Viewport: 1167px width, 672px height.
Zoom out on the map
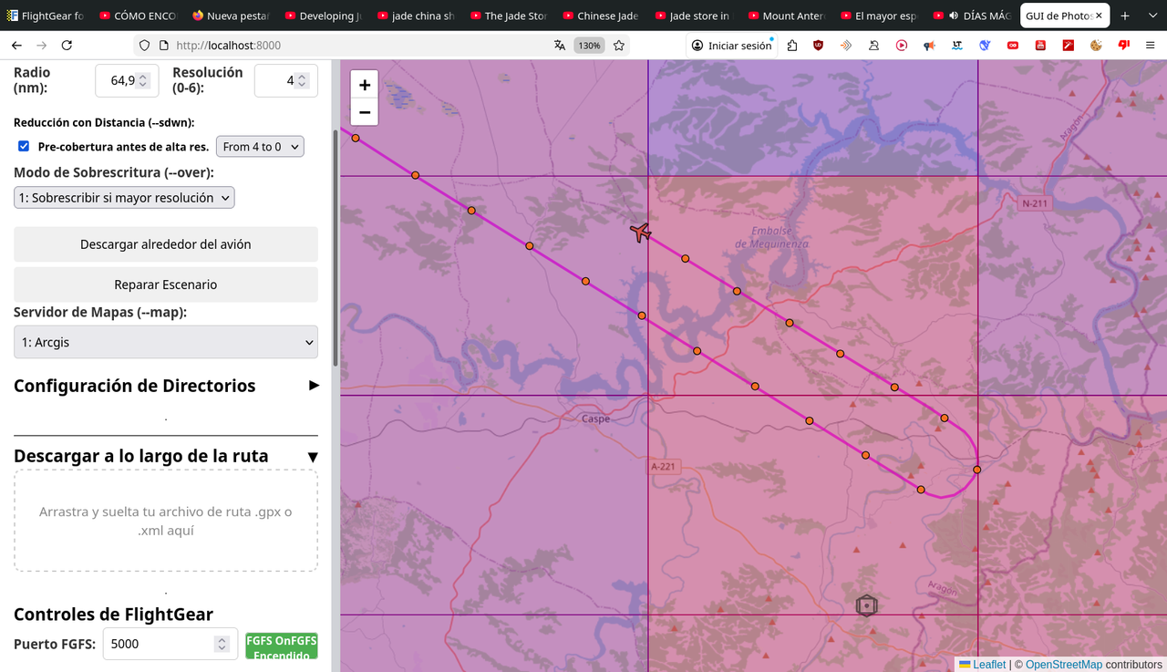[365, 112]
